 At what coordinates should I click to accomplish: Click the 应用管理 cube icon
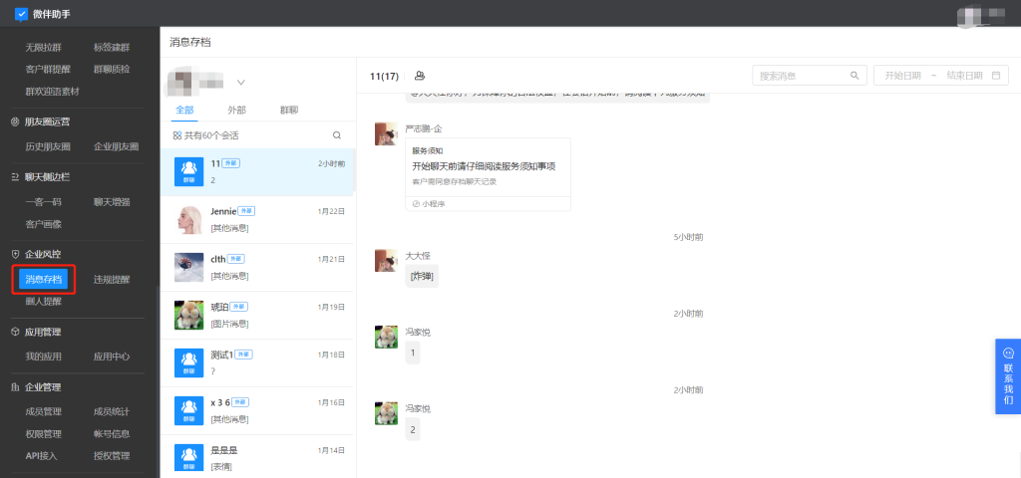(x=16, y=332)
